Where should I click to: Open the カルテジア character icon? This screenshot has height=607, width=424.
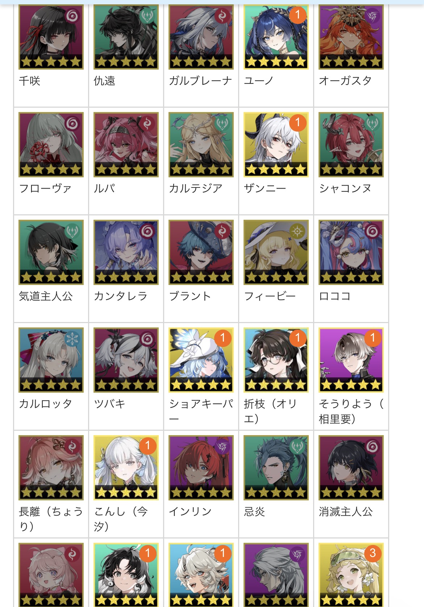click(201, 145)
